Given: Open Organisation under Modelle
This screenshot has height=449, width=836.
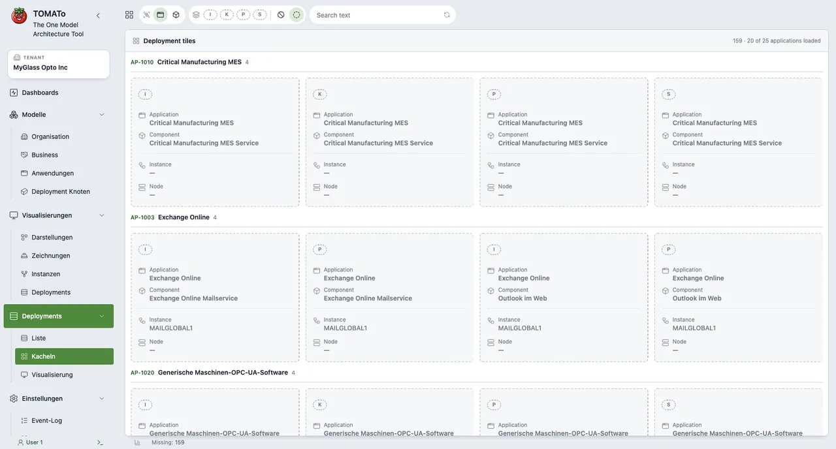Looking at the screenshot, I should (50, 137).
